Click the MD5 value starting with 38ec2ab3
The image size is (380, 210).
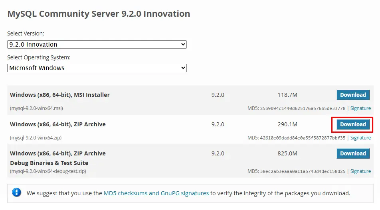click(x=303, y=171)
